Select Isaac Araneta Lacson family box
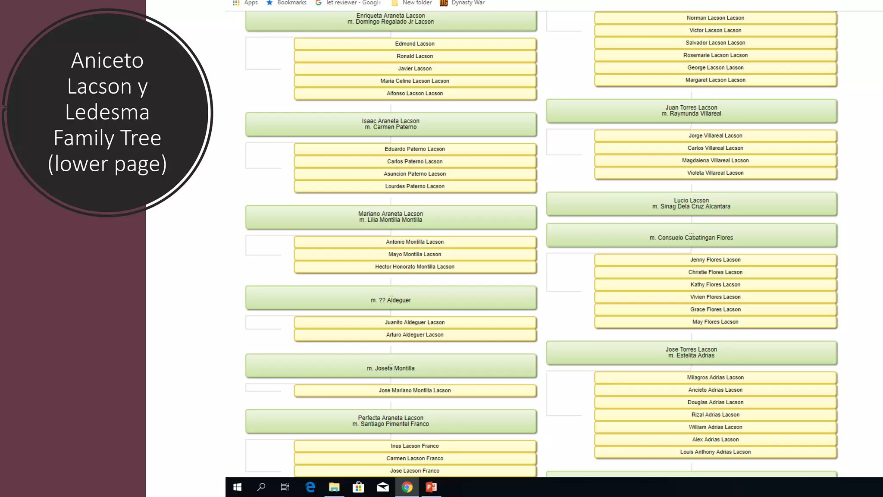 click(x=391, y=124)
